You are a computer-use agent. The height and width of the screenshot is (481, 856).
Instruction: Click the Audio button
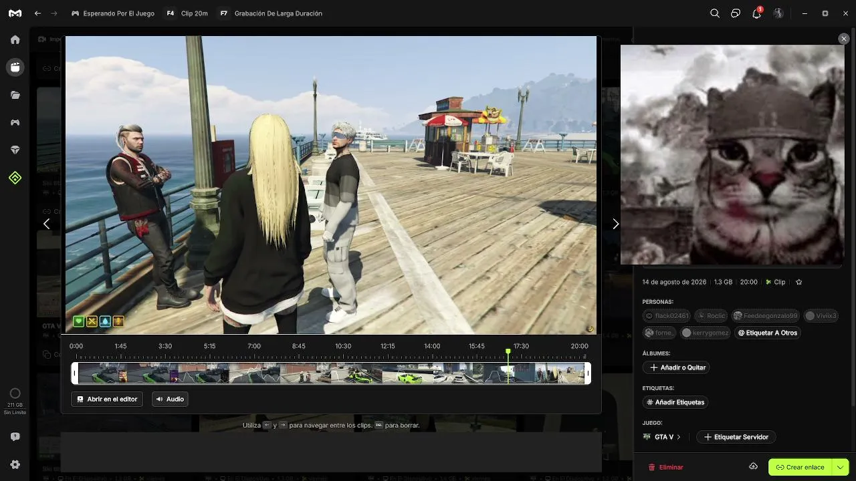click(170, 399)
